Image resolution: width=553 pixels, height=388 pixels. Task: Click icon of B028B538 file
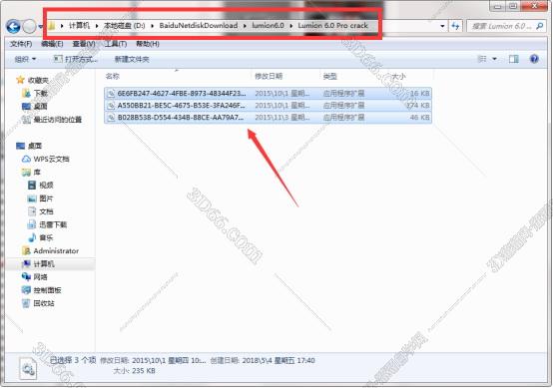coord(111,118)
